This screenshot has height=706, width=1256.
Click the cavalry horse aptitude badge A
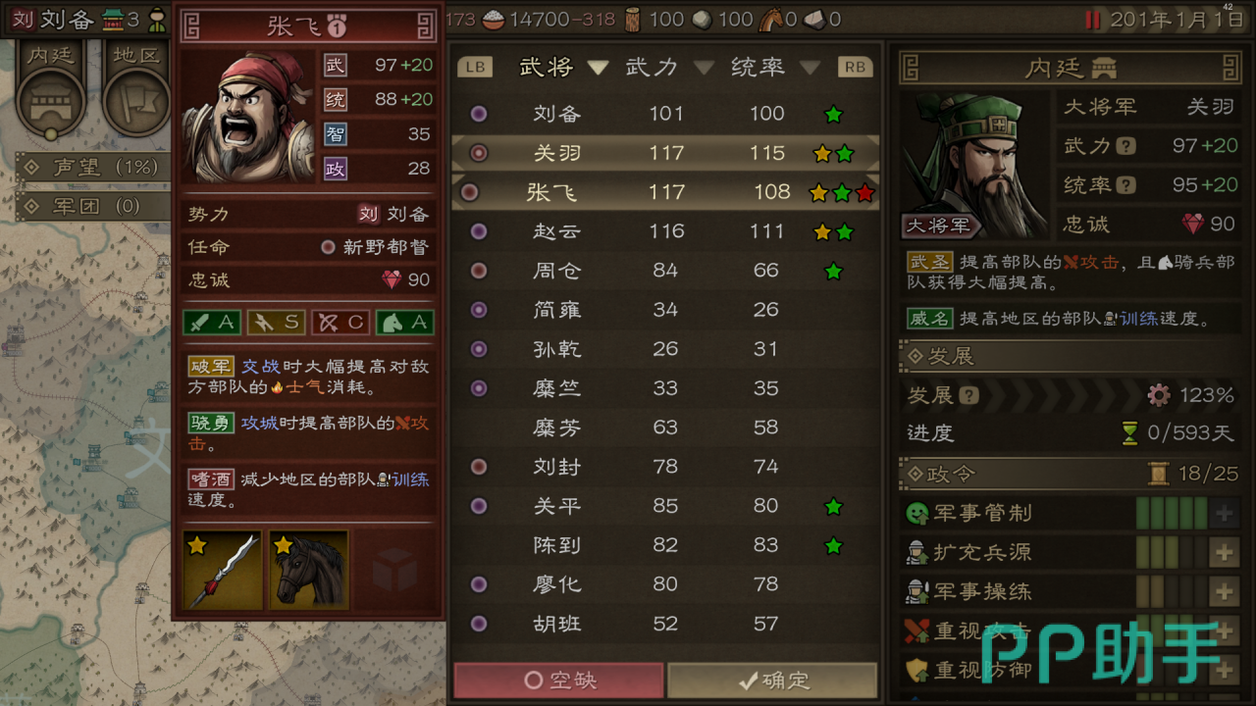tap(404, 322)
